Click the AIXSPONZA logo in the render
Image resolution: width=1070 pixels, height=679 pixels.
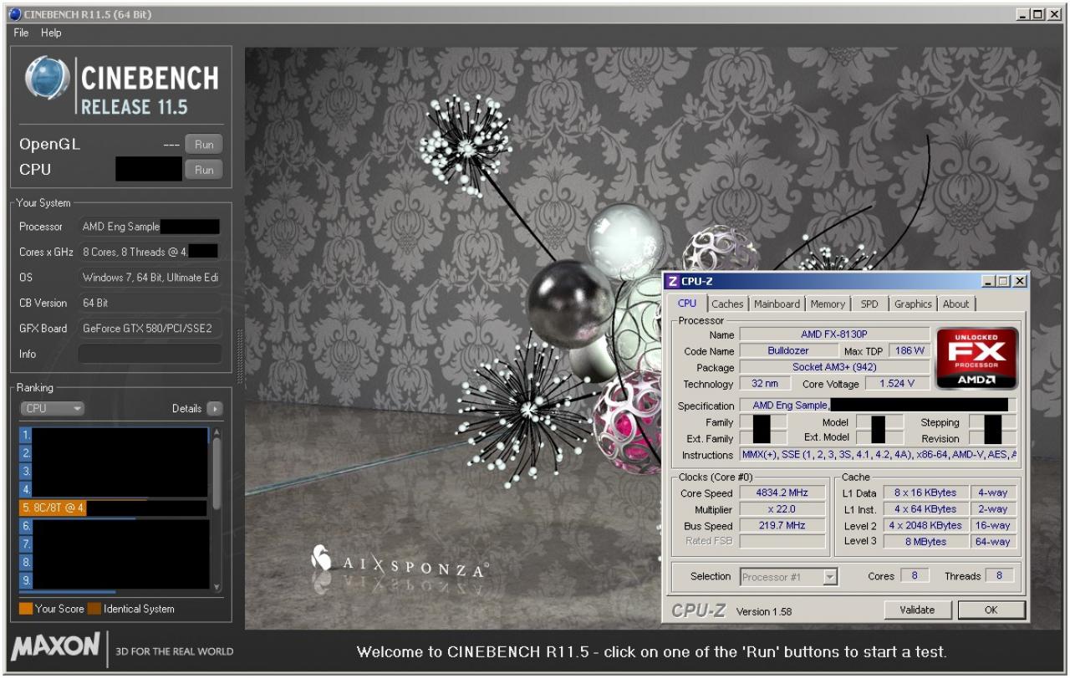(x=399, y=564)
